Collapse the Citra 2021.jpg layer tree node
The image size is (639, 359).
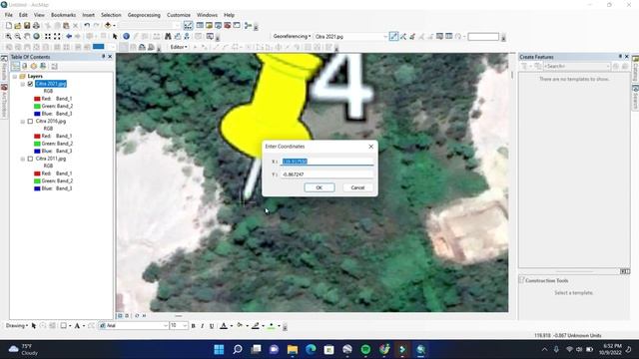[23, 84]
